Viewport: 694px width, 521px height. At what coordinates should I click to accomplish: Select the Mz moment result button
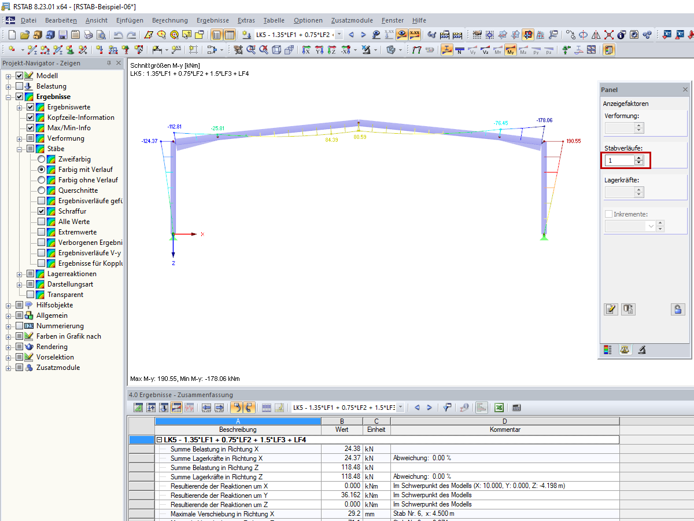523,50
